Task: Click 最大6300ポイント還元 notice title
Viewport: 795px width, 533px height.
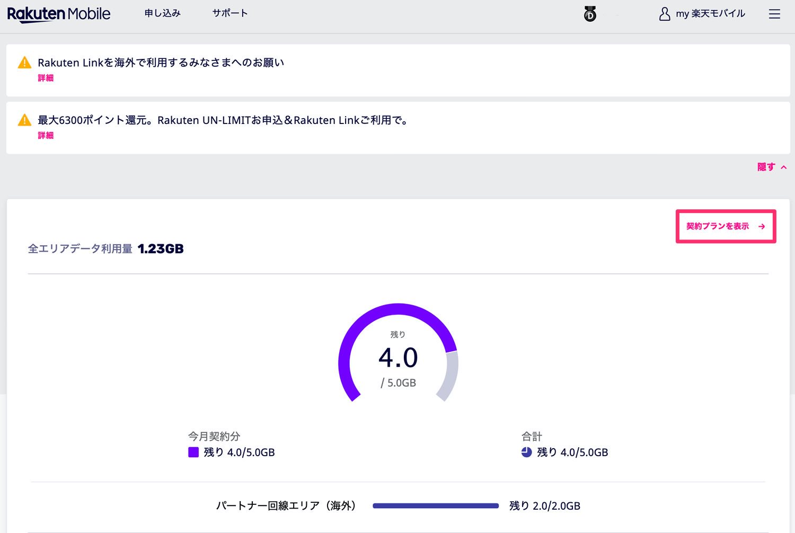Action: pyautogui.click(x=224, y=120)
